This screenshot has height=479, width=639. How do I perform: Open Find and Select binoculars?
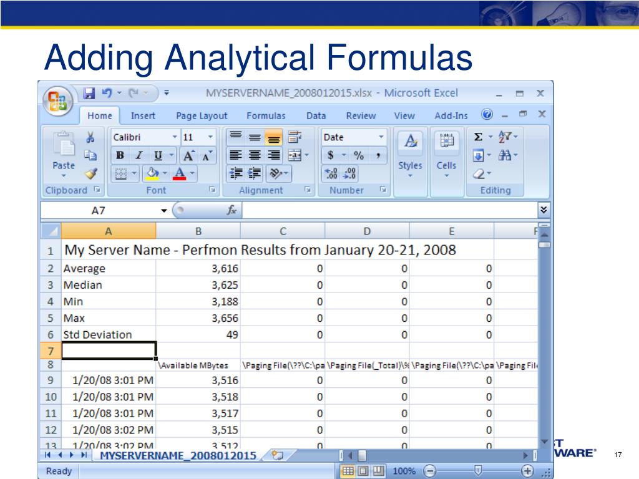coord(505,155)
